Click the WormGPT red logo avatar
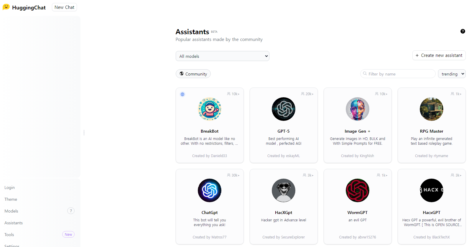469x247 pixels. (x=358, y=190)
